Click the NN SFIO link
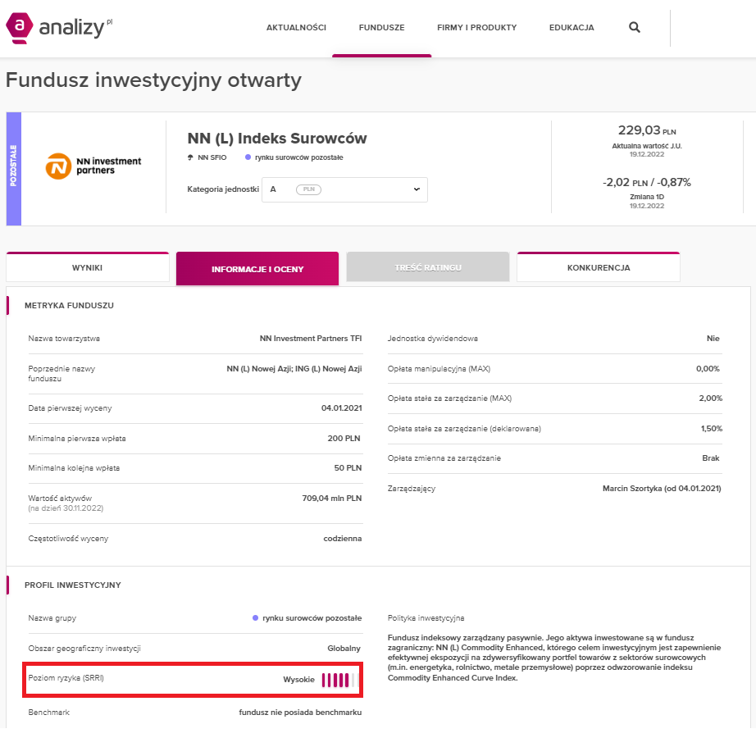 pos(212,157)
